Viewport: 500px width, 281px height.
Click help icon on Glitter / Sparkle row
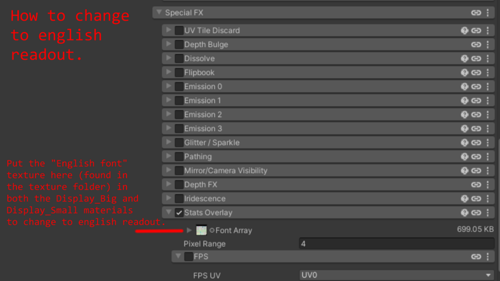point(464,142)
